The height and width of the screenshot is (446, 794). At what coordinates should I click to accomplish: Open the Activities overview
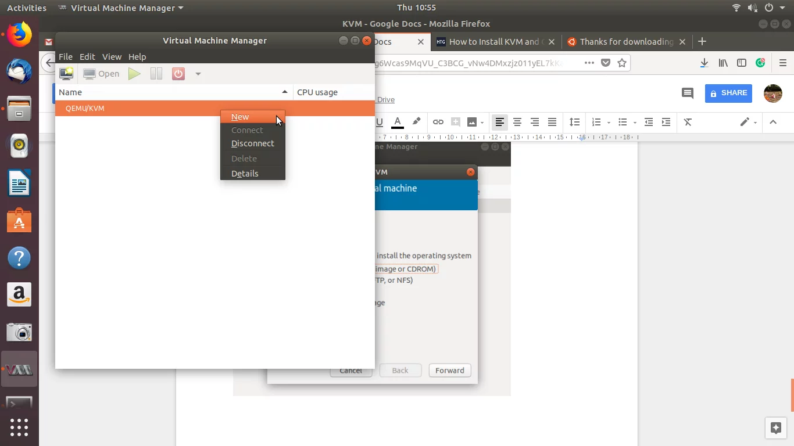26,8
